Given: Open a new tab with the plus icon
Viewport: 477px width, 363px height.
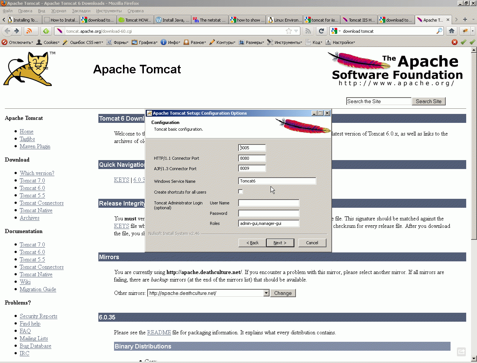Looking at the screenshot, I should tap(465, 19).
